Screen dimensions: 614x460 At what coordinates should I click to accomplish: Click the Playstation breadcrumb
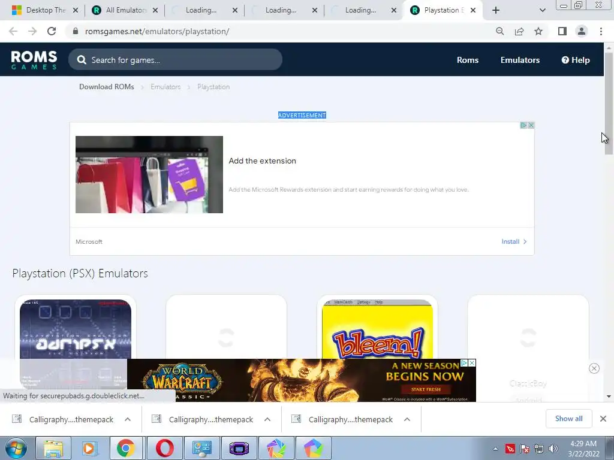pos(213,87)
